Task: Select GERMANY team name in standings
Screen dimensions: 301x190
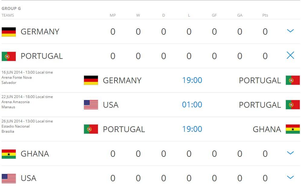Action: pyautogui.click(x=40, y=32)
